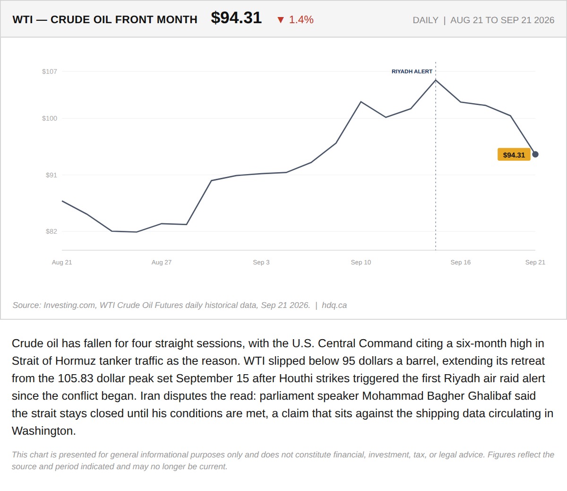This screenshot has height=491, width=567.
Task: Select the Sep 21 x-axis date
Action: tap(535, 262)
